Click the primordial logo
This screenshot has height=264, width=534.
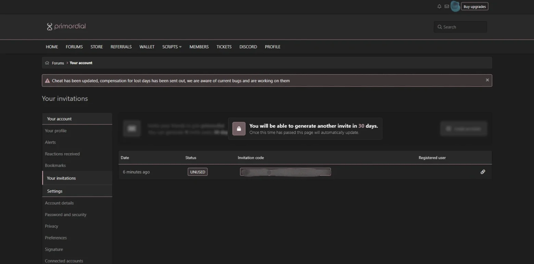tap(66, 26)
